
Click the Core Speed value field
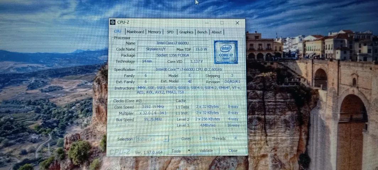tap(153, 107)
